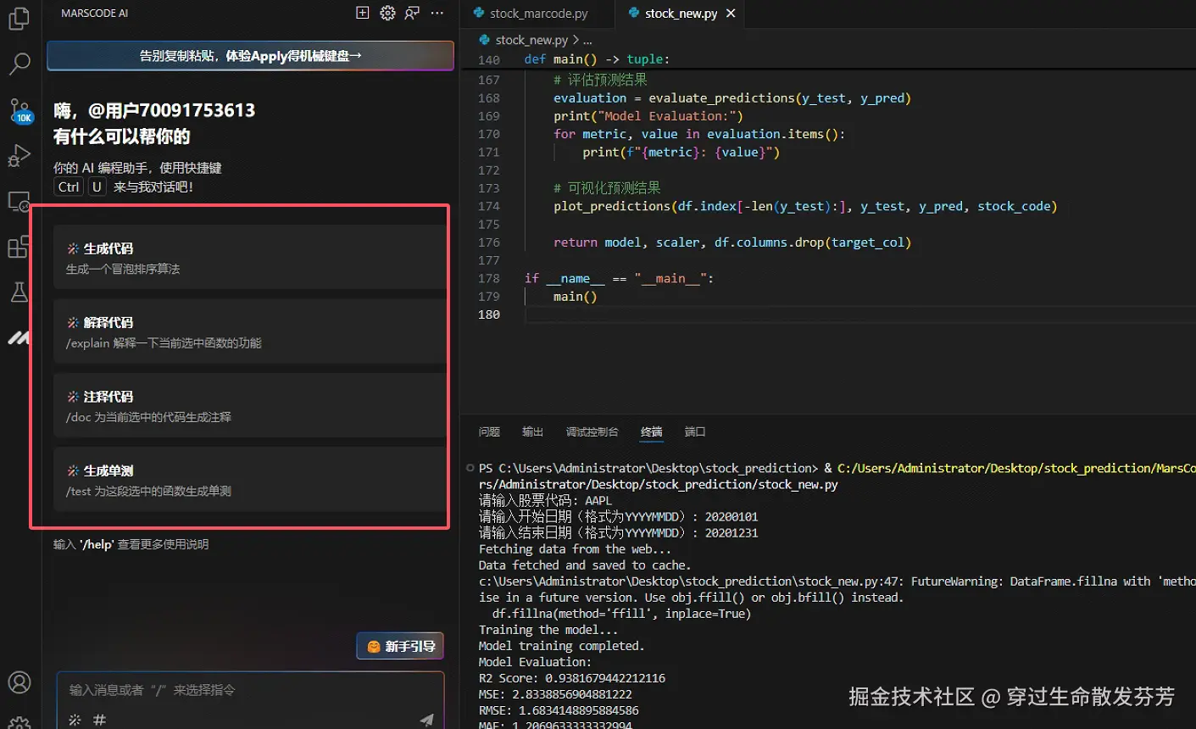Click the 新手引导 guide button
The height and width of the screenshot is (729, 1196).
(x=400, y=646)
